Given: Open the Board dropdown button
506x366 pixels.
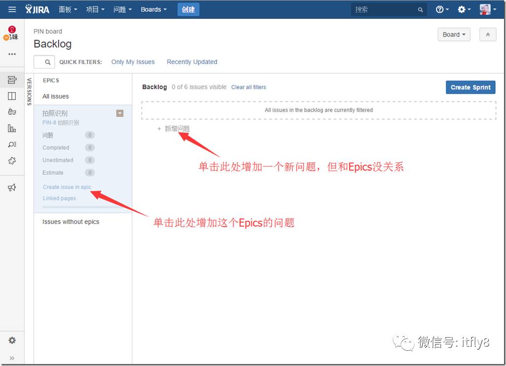Looking at the screenshot, I should coord(454,34).
